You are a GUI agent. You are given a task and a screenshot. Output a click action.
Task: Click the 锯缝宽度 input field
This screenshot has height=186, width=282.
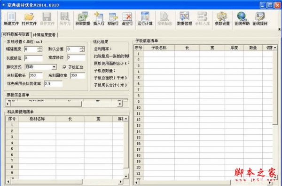coord(31,49)
